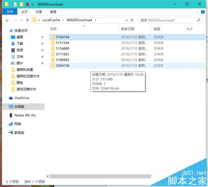Open the 查看 ribbon tab
Image resolution: width=208 pixels, height=187 pixels.
[53, 12]
